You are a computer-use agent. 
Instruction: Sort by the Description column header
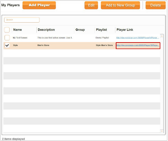pyautogui.click(x=46, y=30)
